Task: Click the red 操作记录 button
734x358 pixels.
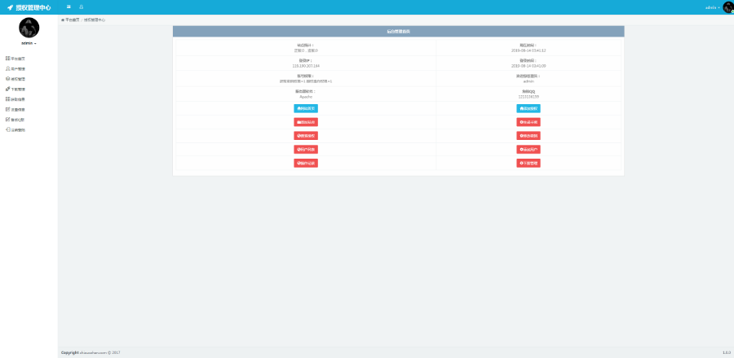Action: click(x=306, y=163)
